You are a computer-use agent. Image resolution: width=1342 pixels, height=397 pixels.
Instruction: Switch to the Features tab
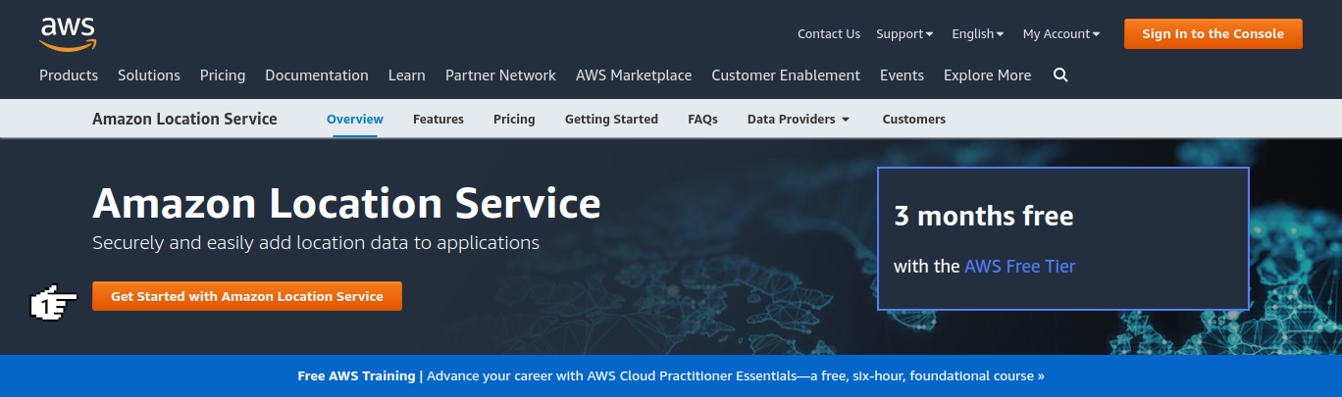click(x=439, y=120)
